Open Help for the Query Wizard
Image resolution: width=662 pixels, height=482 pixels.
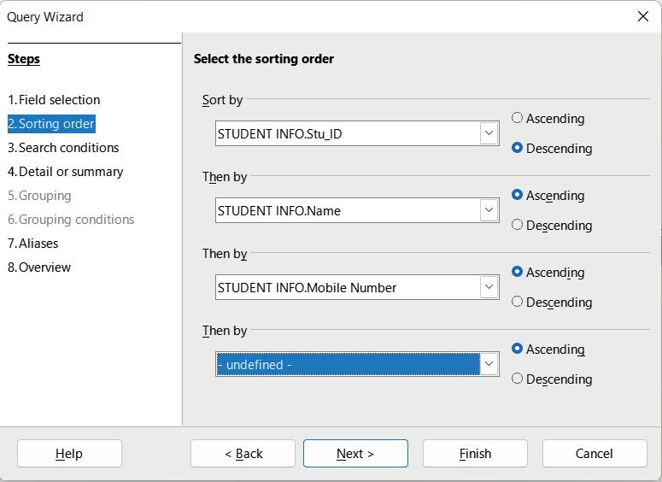(69, 454)
